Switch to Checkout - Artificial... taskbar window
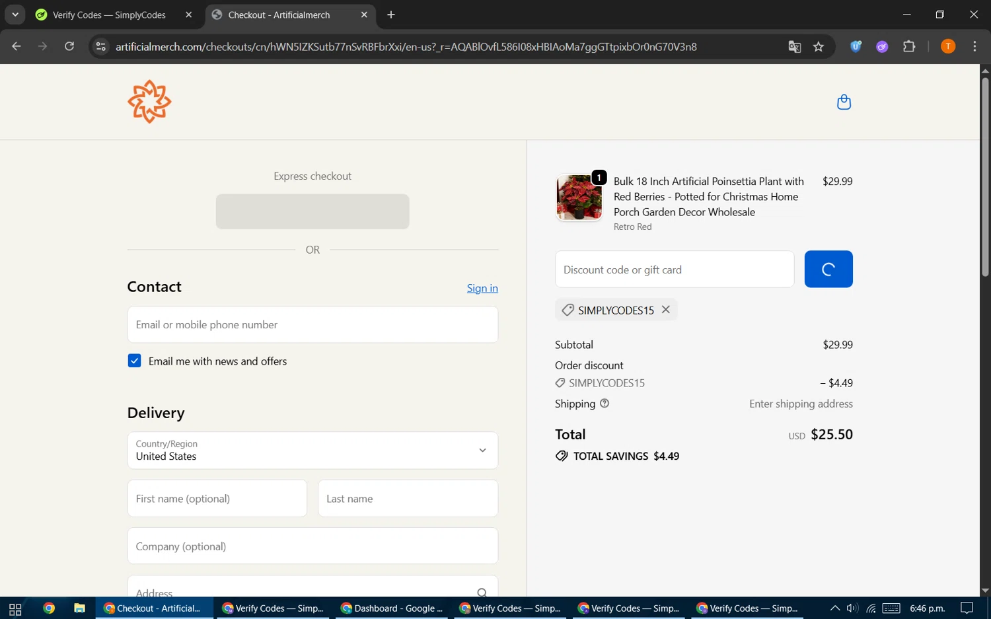 [155, 608]
